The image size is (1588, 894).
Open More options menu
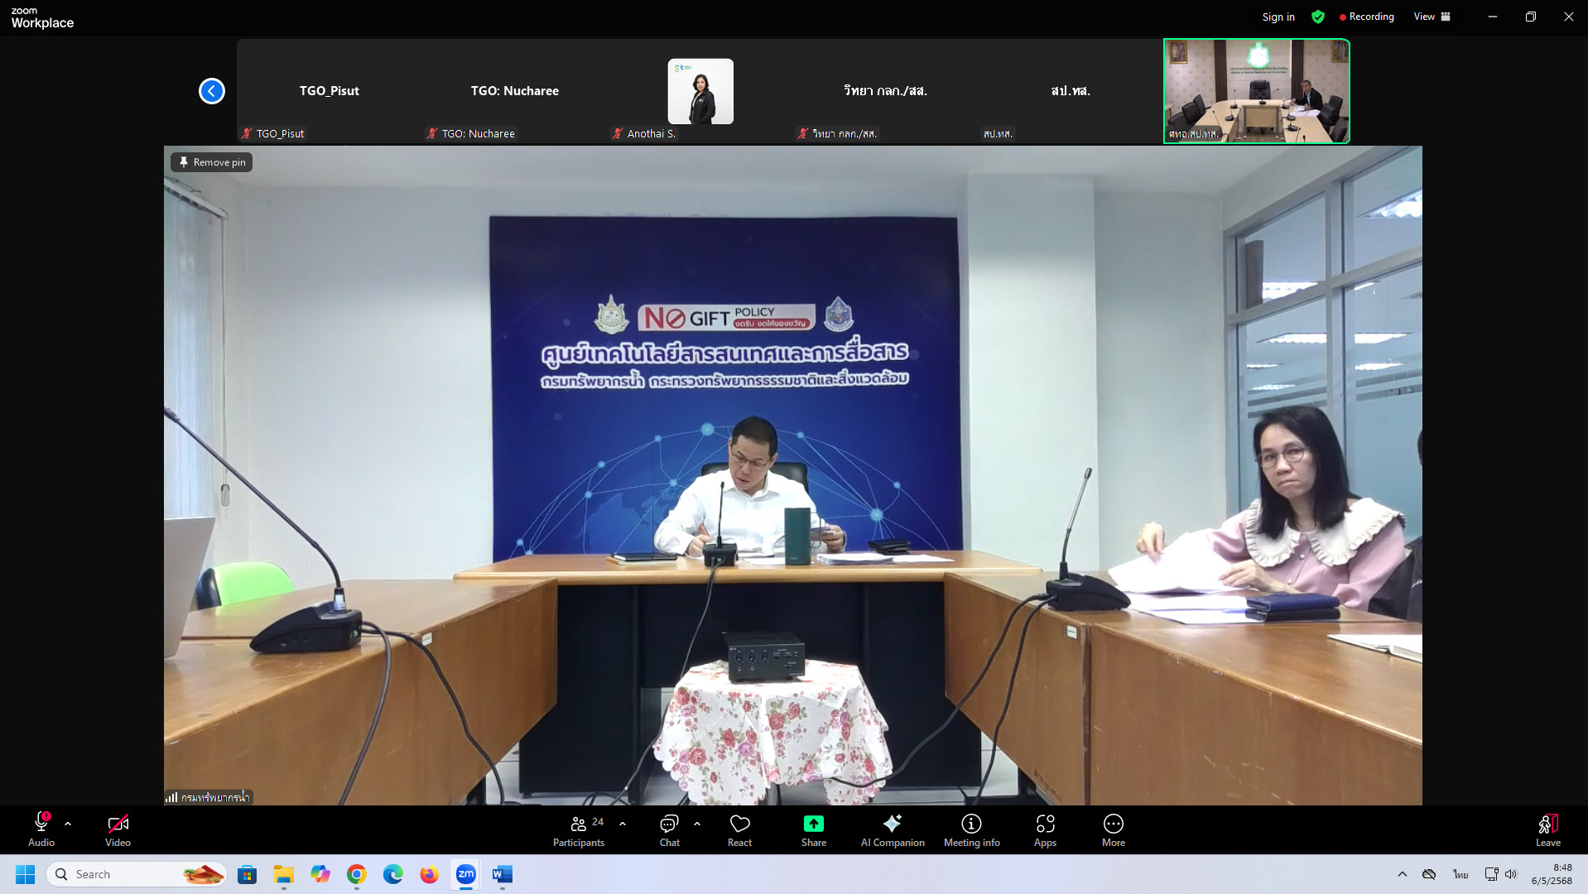click(x=1114, y=829)
